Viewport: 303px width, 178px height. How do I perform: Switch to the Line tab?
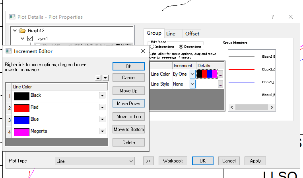(x=171, y=34)
